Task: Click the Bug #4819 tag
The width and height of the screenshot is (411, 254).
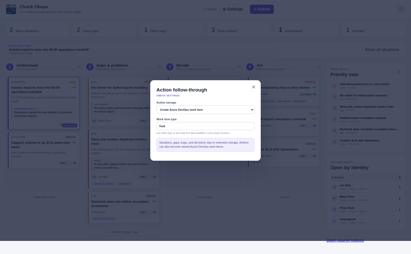Action: (125, 184)
